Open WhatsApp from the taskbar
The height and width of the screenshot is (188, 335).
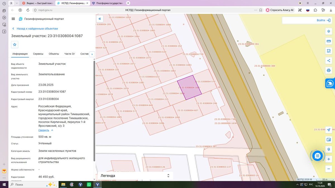[x=89, y=184]
